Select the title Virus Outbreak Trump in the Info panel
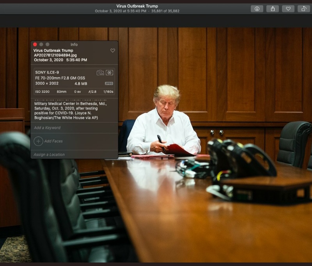This screenshot has width=312, height=266. pyautogui.click(x=53, y=51)
